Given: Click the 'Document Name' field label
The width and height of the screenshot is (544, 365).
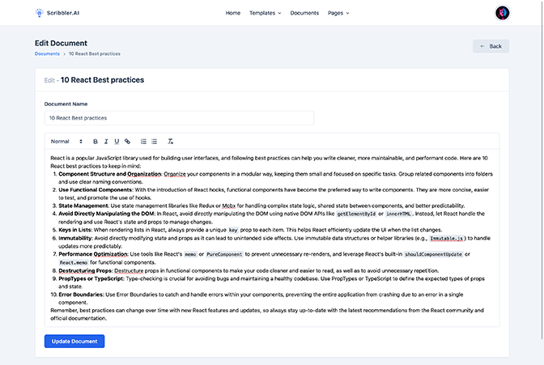Looking at the screenshot, I should (x=66, y=104).
